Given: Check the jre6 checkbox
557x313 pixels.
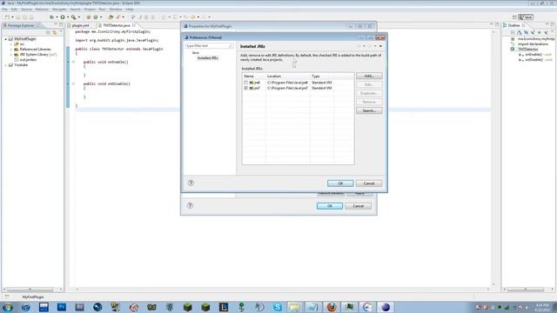Looking at the screenshot, I should pyautogui.click(x=245, y=83).
